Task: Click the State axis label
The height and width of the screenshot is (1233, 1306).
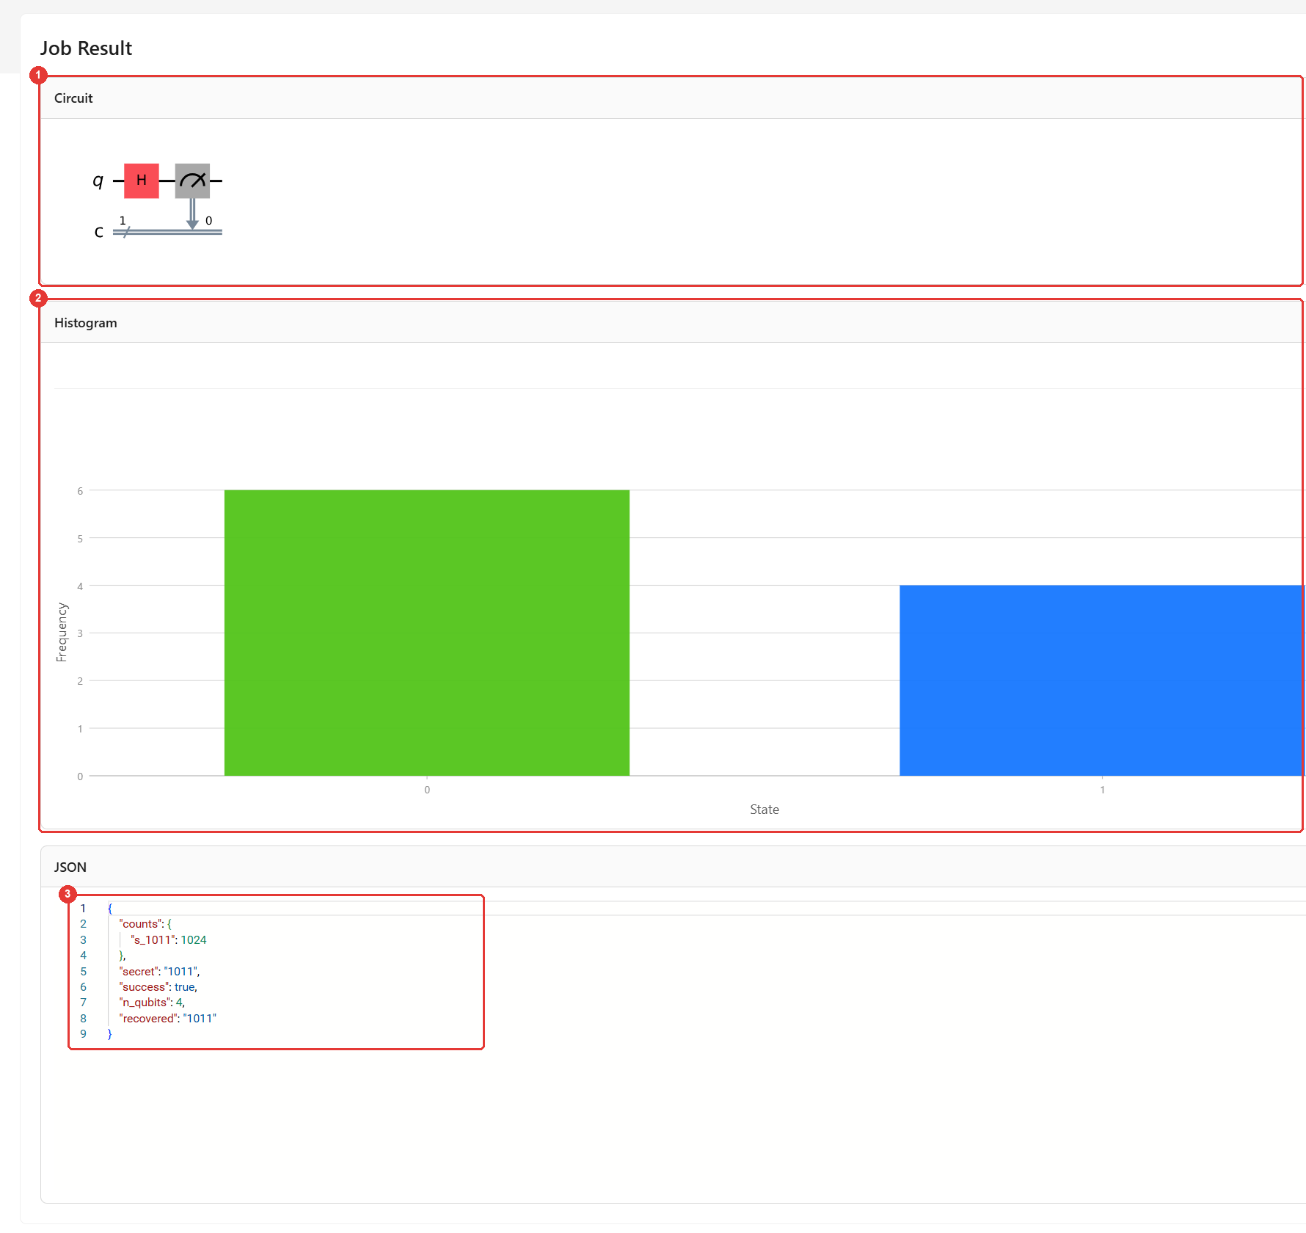Action: tap(765, 810)
